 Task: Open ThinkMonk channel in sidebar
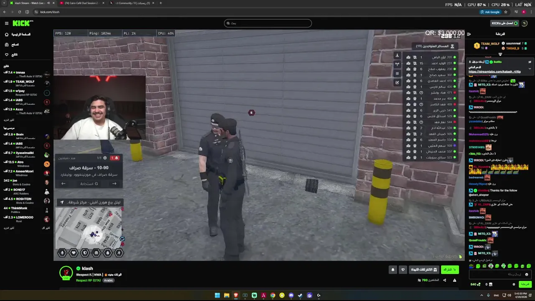click(27, 210)
